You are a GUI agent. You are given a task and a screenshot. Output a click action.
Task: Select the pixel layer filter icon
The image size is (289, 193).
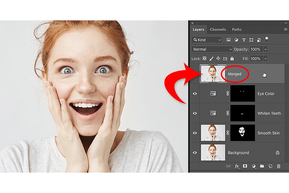[x=229, y=40]
